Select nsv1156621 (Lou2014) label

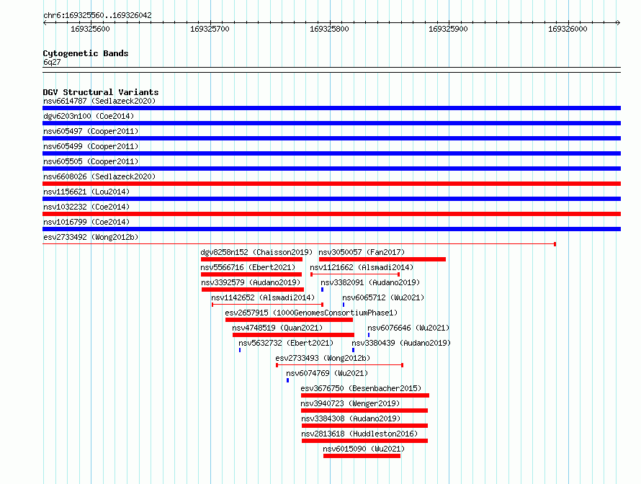tap(86, 192)
